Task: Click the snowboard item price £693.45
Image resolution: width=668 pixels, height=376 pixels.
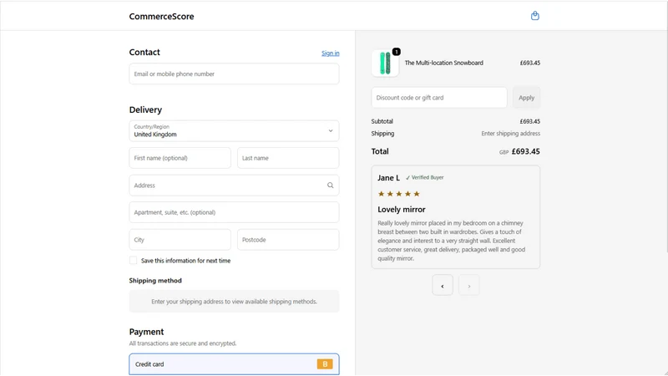Action: (530, 63)
